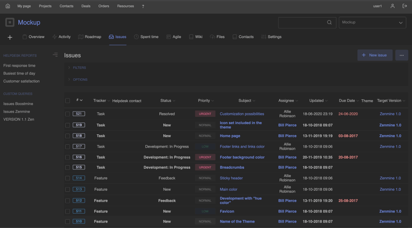Click the plus icon beside Overview
Image resolution: width=412 pixels, height=228 pixels.
click(x=10, y=37)
